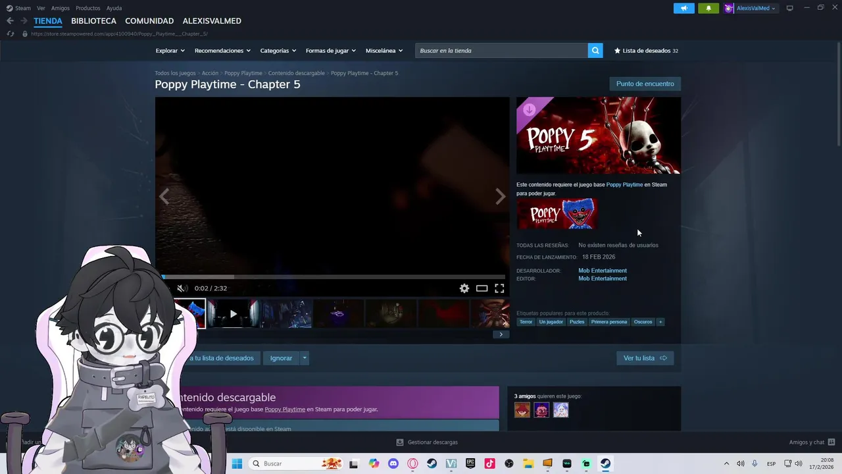Expand the Miscelánea menu
The image size is (842, 474).
click(384, 51)
